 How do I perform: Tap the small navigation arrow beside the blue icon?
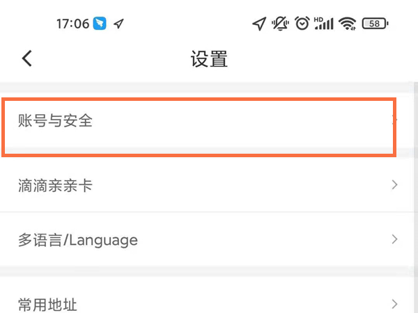119,24
